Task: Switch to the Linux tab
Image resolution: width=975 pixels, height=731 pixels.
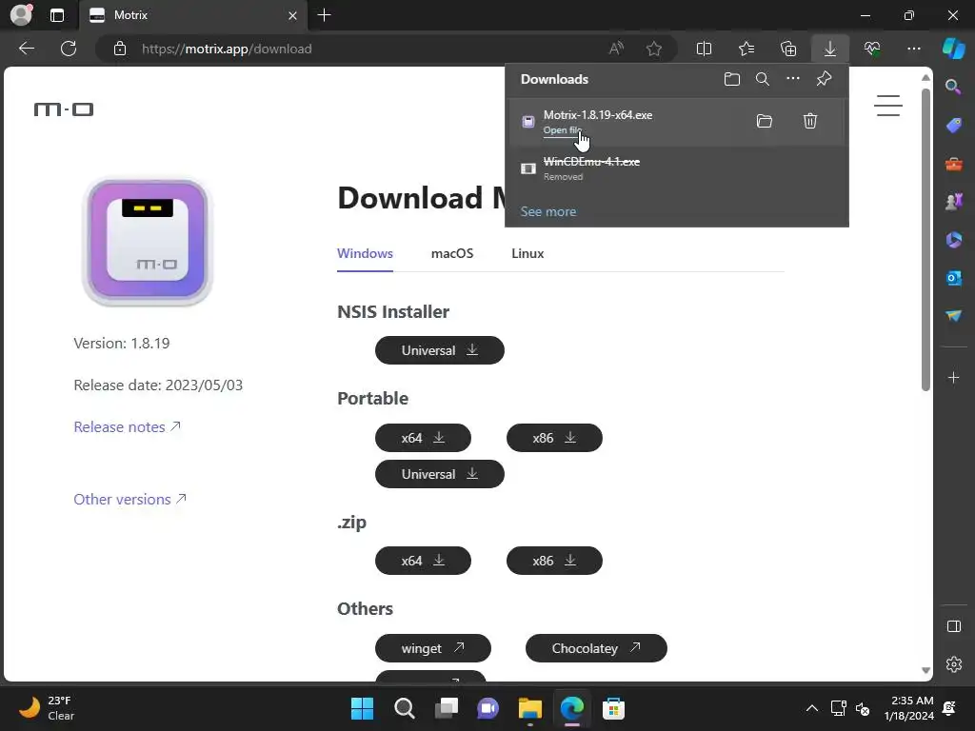Action: 527,253
